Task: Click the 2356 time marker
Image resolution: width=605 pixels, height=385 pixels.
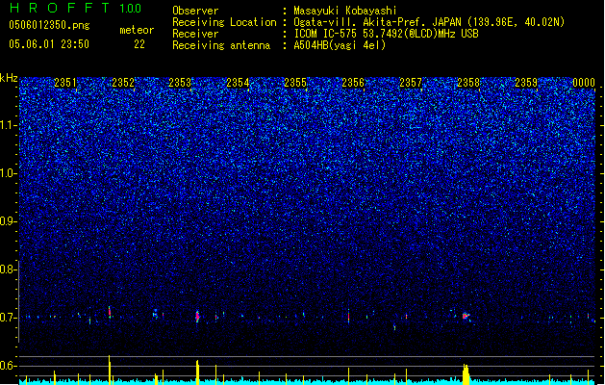Action: [x=353, y=83]
